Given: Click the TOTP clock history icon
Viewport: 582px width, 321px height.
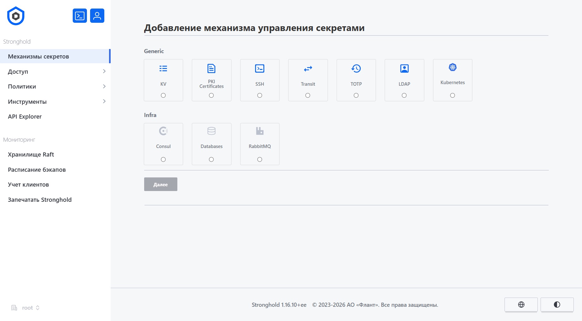Looking at the screenshot, I should [x=356, y=68].
